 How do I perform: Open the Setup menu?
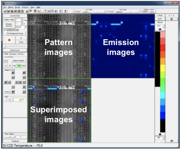[10, 7]
